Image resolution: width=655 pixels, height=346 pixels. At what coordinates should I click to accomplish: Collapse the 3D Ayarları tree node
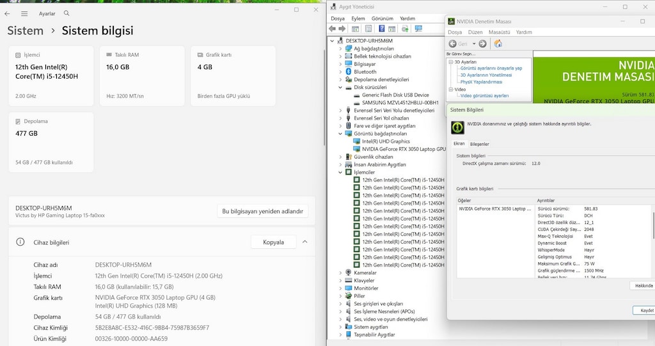(451, 62)
